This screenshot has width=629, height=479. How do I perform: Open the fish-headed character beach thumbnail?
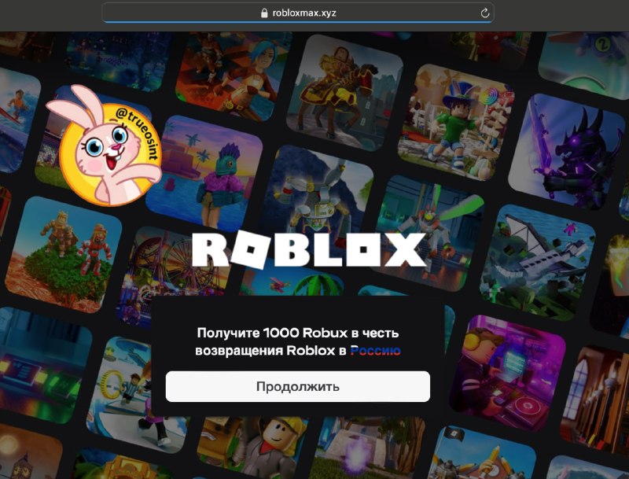(204, 173)
